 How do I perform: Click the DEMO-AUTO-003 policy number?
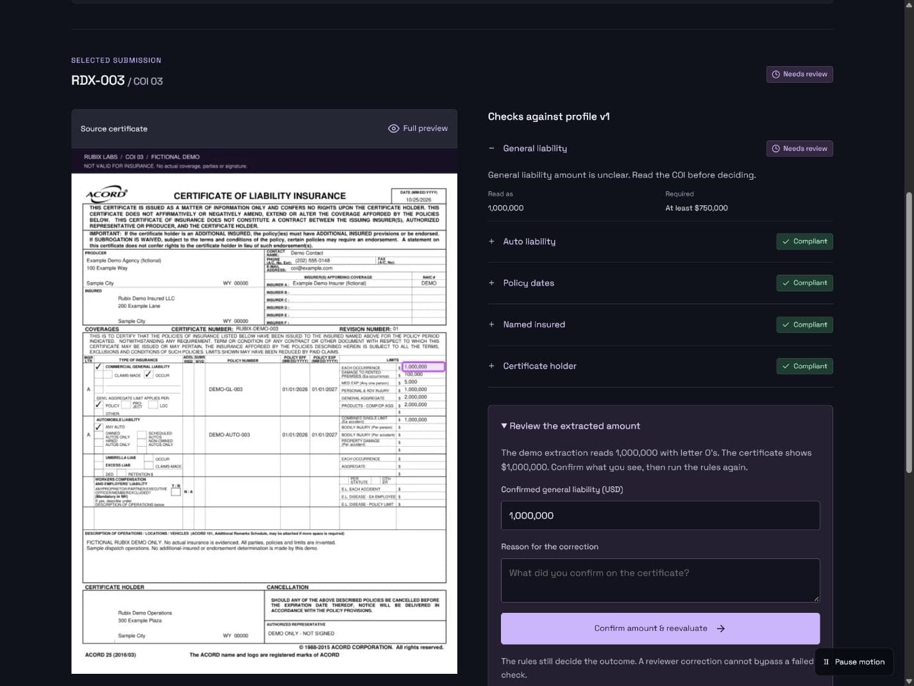click(229, 434)
